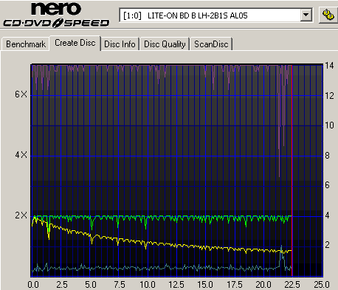Open the Create Disc tab
This screenshot has height=290, width=338.
pos(75,43)
